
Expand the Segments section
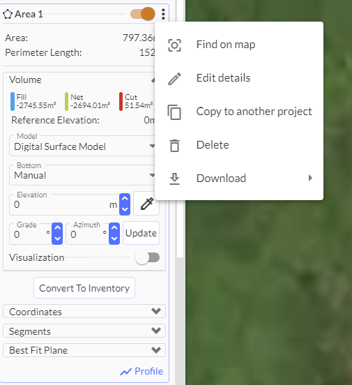pos(84,331)
